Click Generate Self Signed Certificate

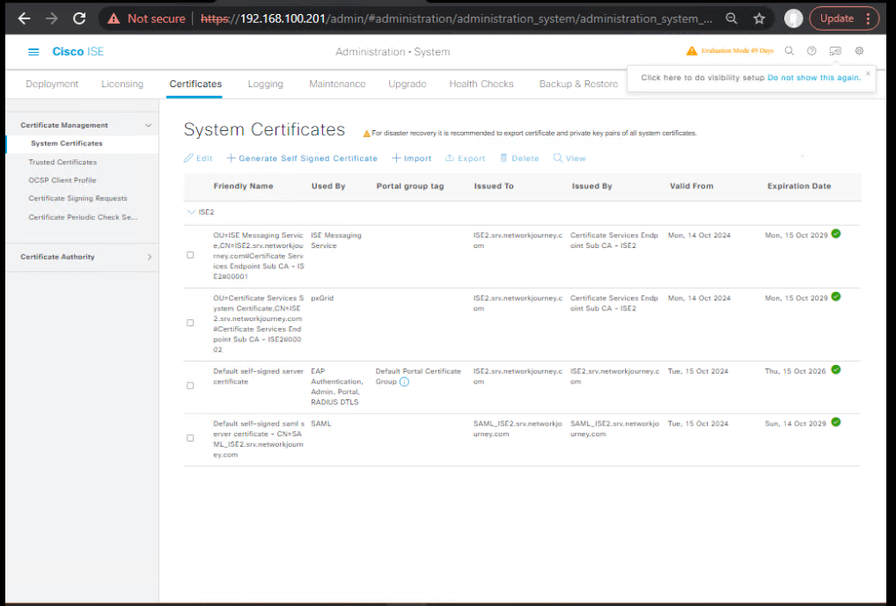tap(302, 158)
